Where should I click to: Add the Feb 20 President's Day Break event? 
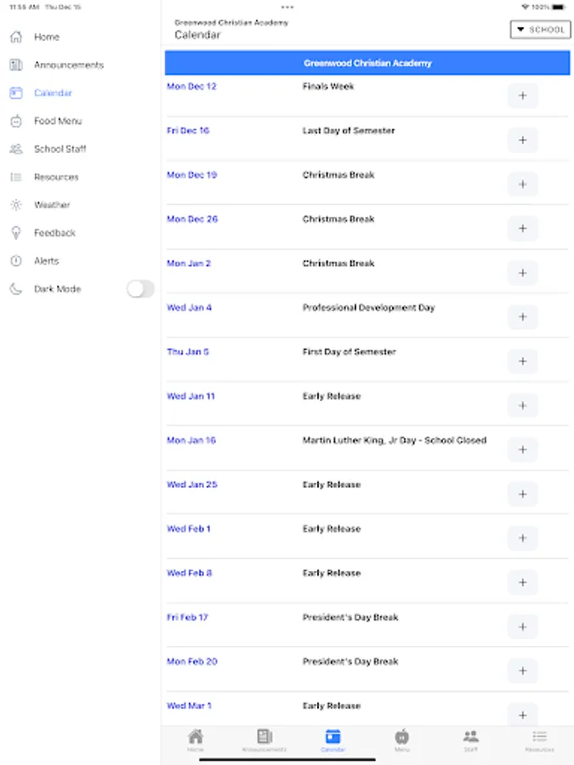coord(522,671)
